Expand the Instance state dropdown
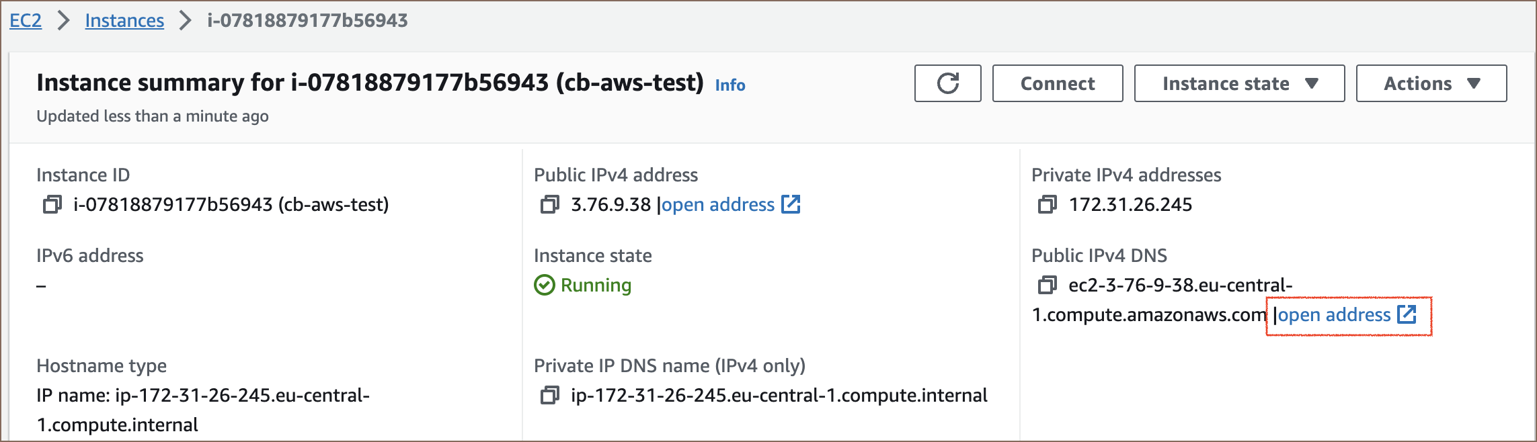This screenshot has height=442, width=1537. [x=1239, y=83]
